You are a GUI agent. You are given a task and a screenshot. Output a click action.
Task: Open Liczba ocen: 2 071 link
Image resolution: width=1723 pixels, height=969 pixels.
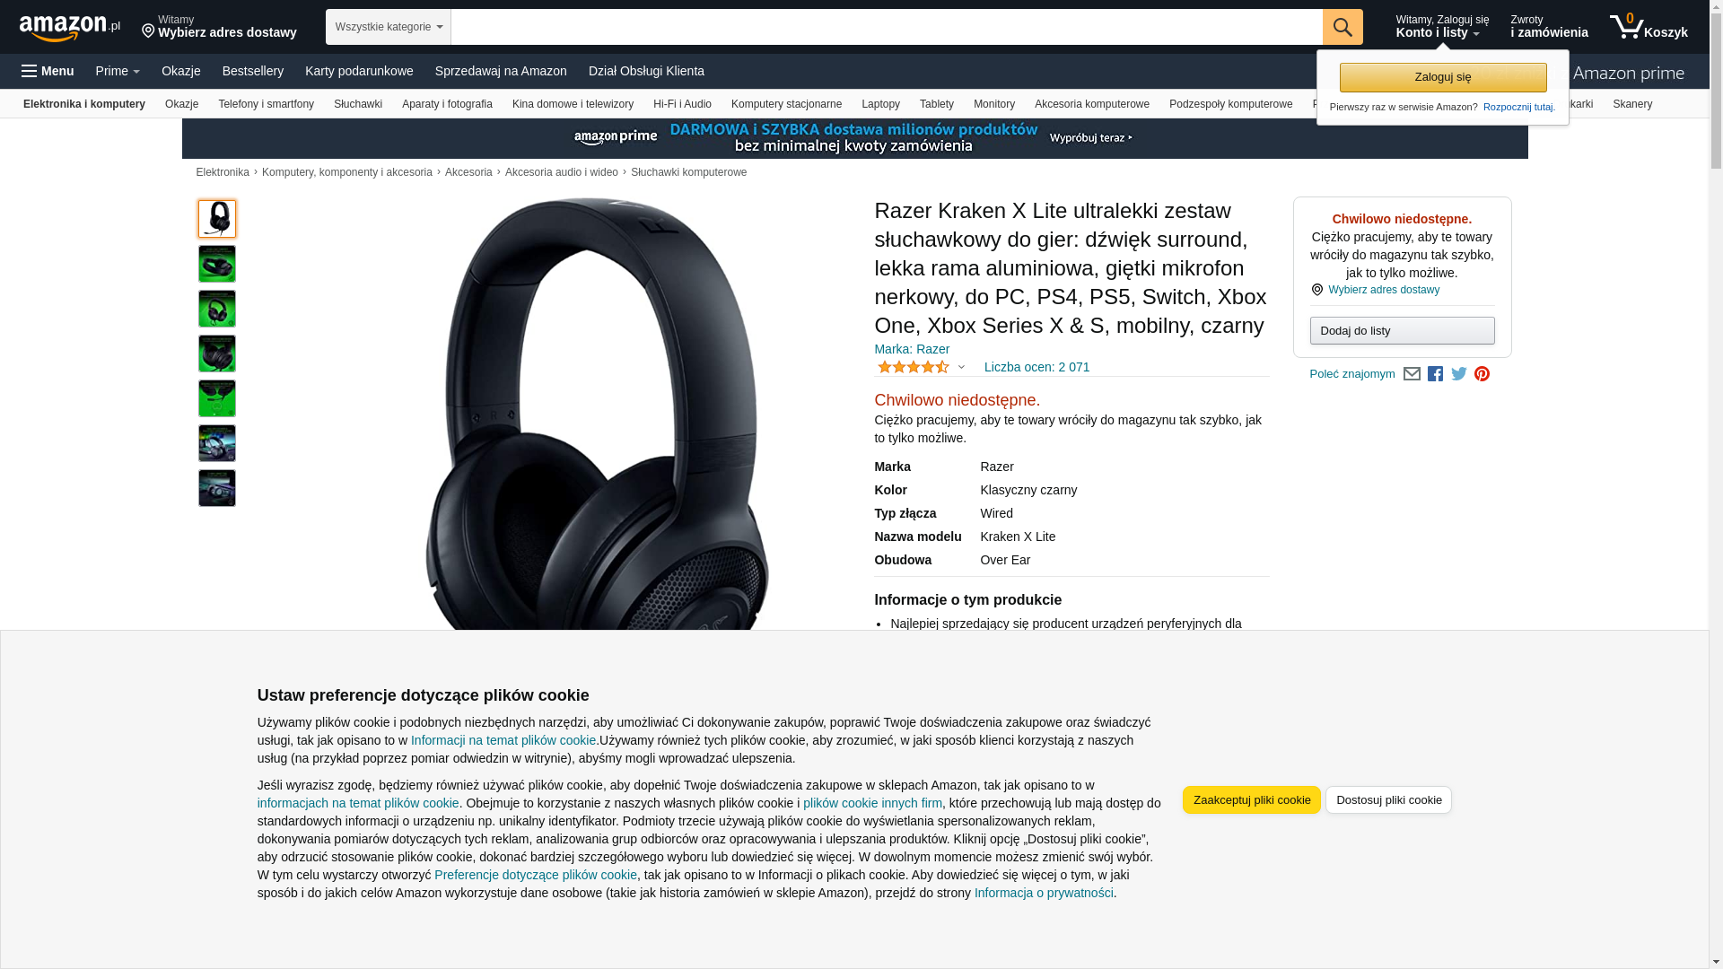(1036, 367)
